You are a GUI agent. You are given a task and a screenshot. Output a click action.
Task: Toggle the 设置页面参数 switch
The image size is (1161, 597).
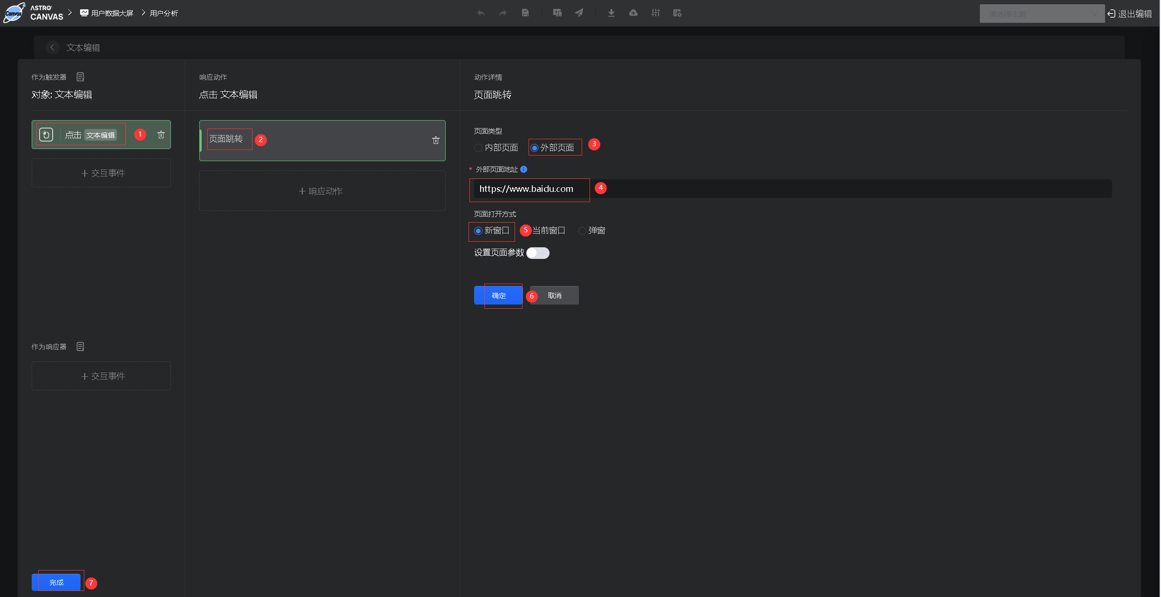coord(538,253)
